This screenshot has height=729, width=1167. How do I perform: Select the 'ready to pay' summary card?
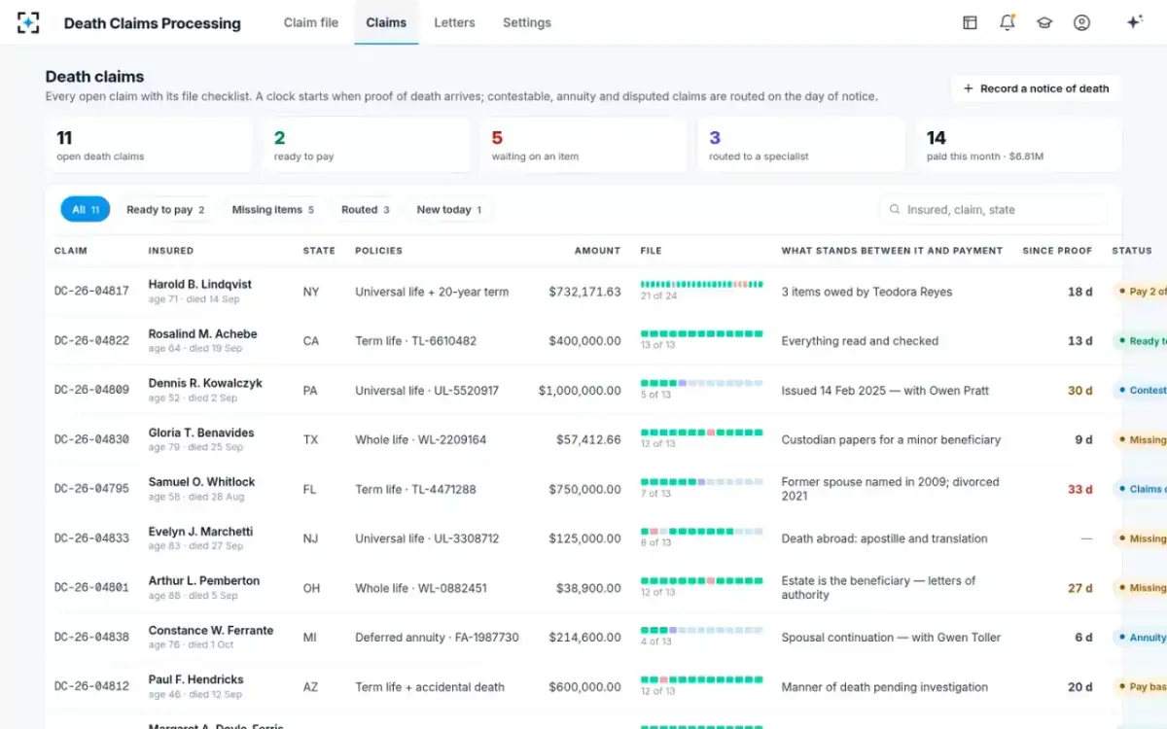point(366,145)
